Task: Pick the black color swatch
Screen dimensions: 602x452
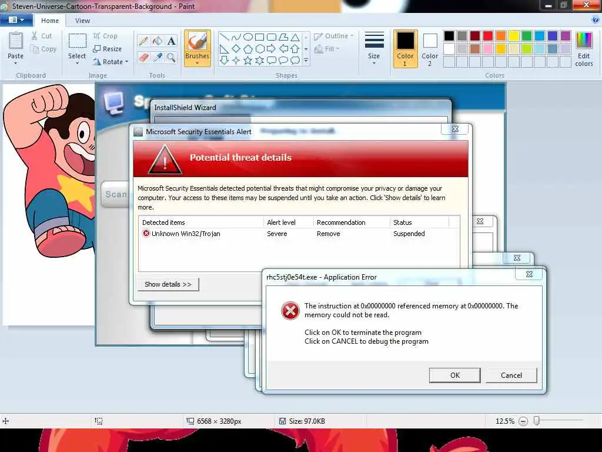Action: pyautogui.click(x=449, y=36)
